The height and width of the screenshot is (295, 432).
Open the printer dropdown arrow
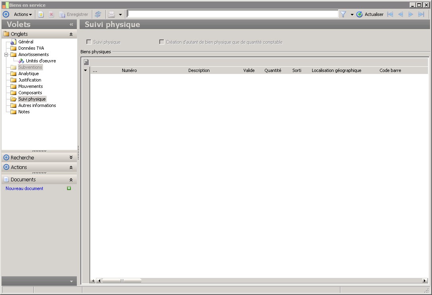tap(120, 15)
